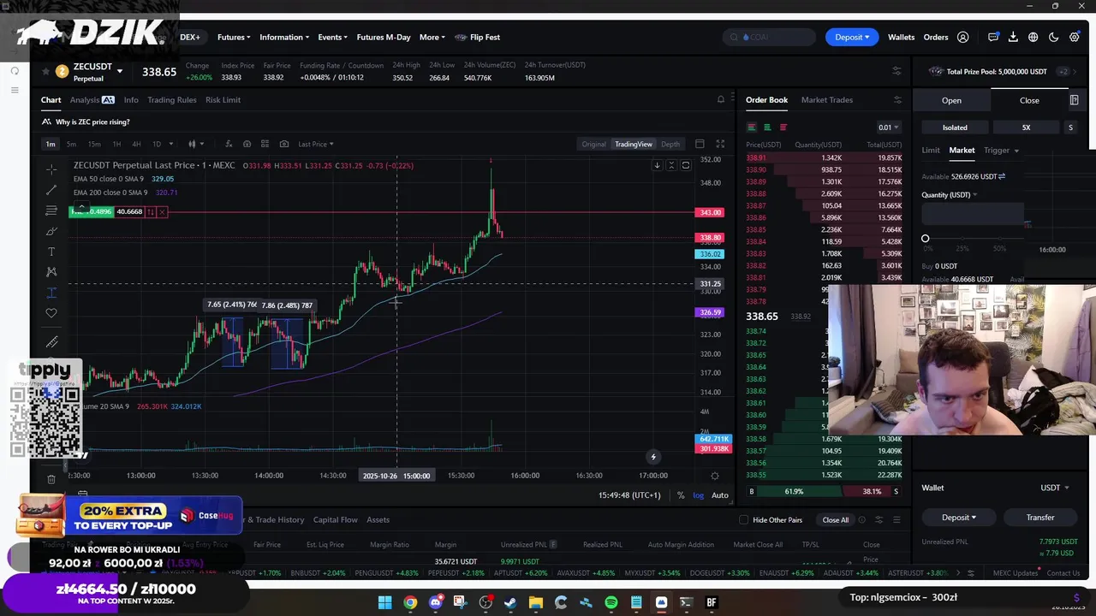Show both sides order book view

pos(751,127)
